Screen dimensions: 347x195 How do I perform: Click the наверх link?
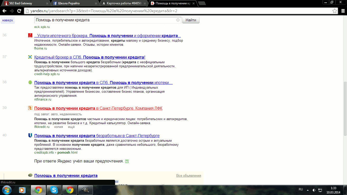click(x=8, y=20)
